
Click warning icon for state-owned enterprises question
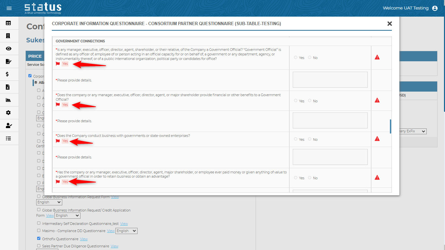[x=377, y=139]
